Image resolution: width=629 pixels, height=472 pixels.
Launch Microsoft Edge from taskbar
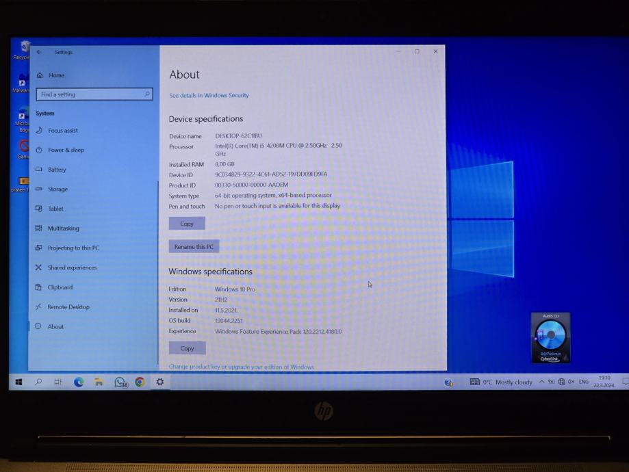79,382
